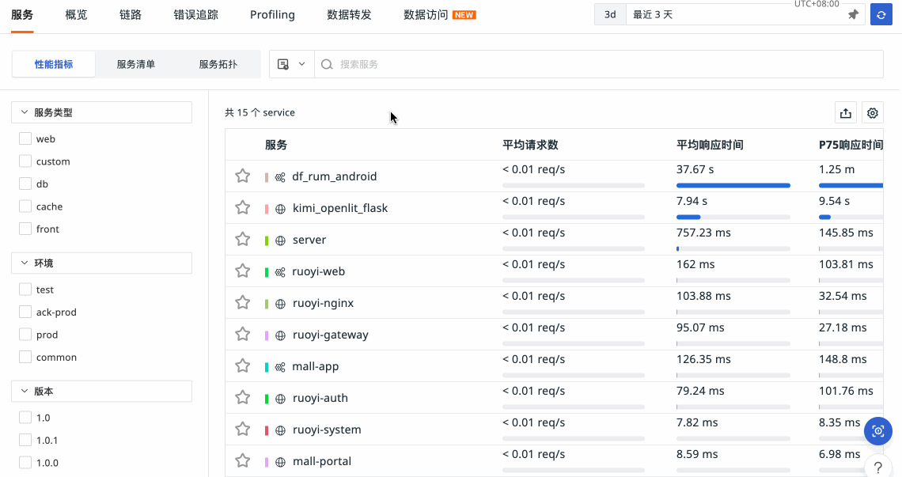The height and width of the screenshot is (477, 902).
Task: Star the ruoyi-system service
Action: (x=243, y=430)
